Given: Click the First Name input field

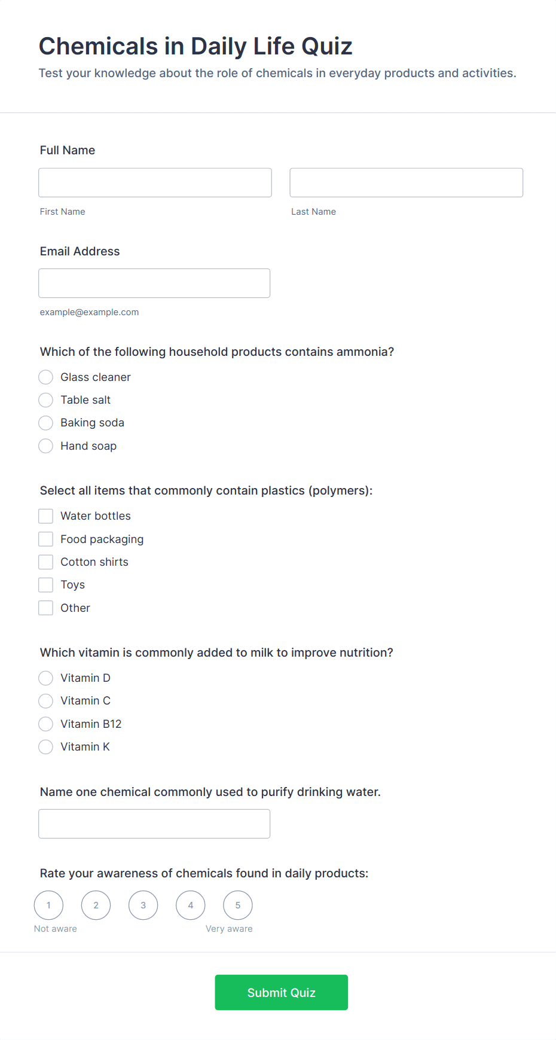Looking at the screenshot, I should point(155,182).
